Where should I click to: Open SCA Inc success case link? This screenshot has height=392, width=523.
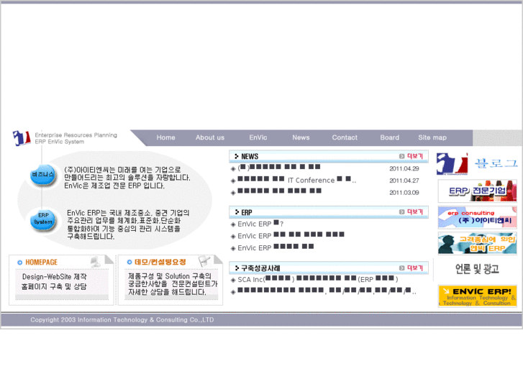pyautogui.click(x=317, y=279)
